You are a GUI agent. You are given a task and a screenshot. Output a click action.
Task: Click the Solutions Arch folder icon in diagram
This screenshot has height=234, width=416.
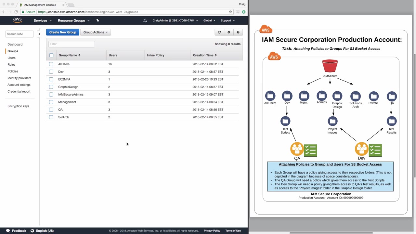tap(356, 96)
